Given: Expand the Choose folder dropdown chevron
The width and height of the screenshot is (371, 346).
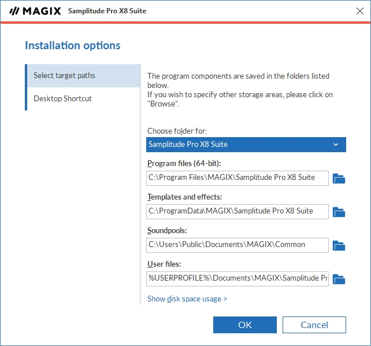Looking at the screenshot, I should [336, 144].
